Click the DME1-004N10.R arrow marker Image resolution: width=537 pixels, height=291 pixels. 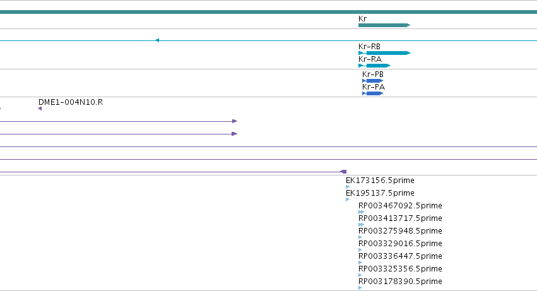tap(40, 109)
